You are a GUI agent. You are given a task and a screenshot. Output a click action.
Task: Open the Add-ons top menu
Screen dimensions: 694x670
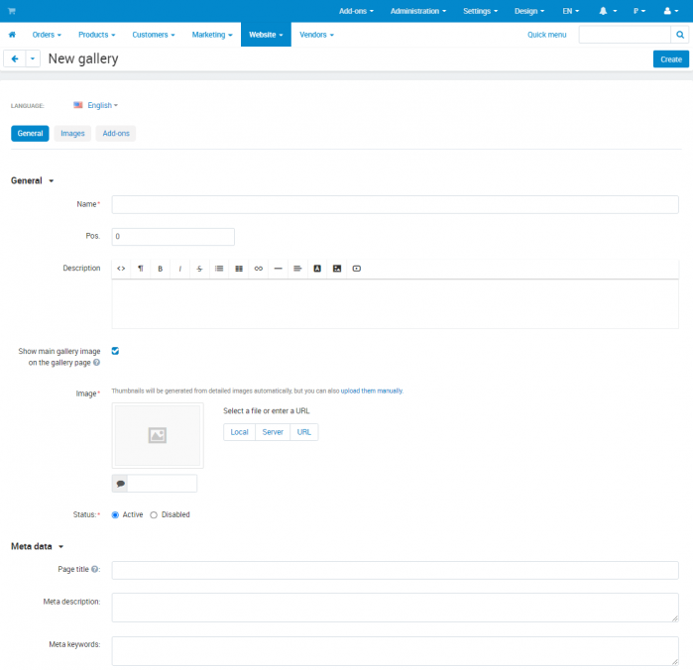[356, 11]
